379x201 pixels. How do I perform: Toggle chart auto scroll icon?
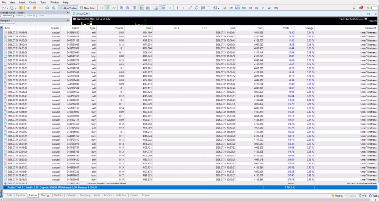tap(142, 8)
